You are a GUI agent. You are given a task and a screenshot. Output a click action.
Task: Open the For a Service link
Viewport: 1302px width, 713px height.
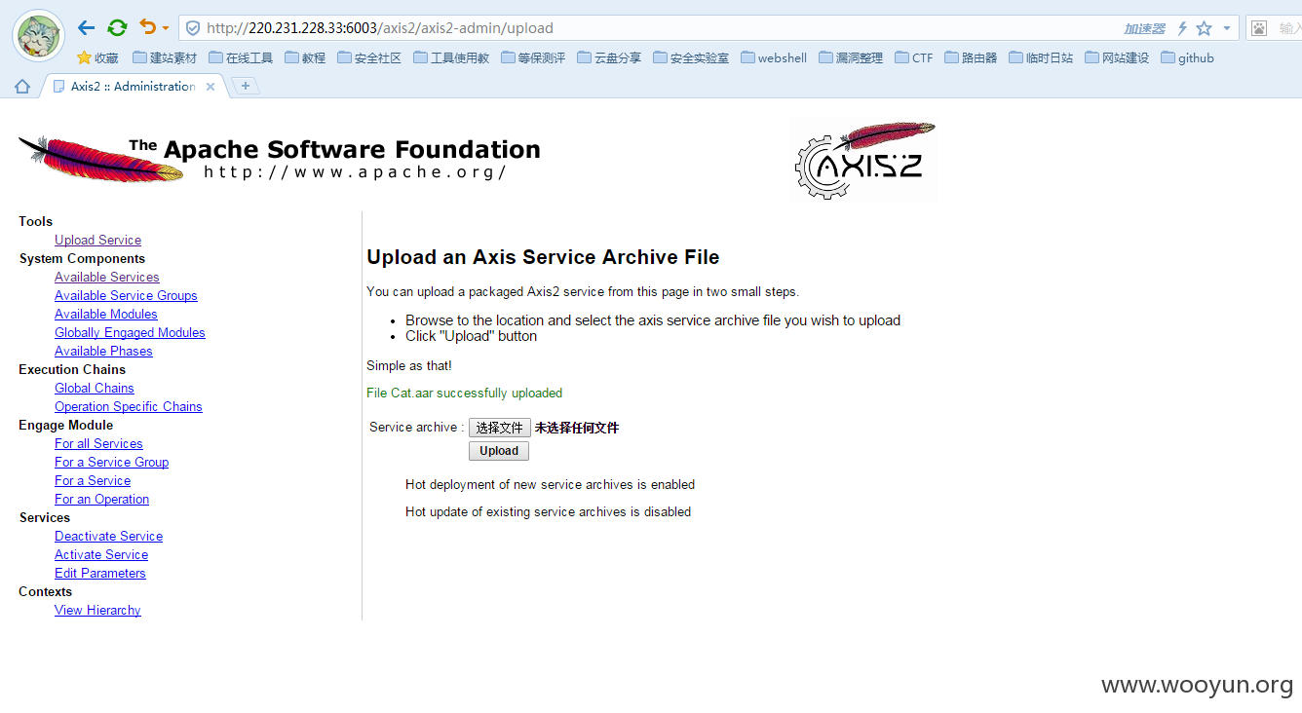(x=93, y=480)
